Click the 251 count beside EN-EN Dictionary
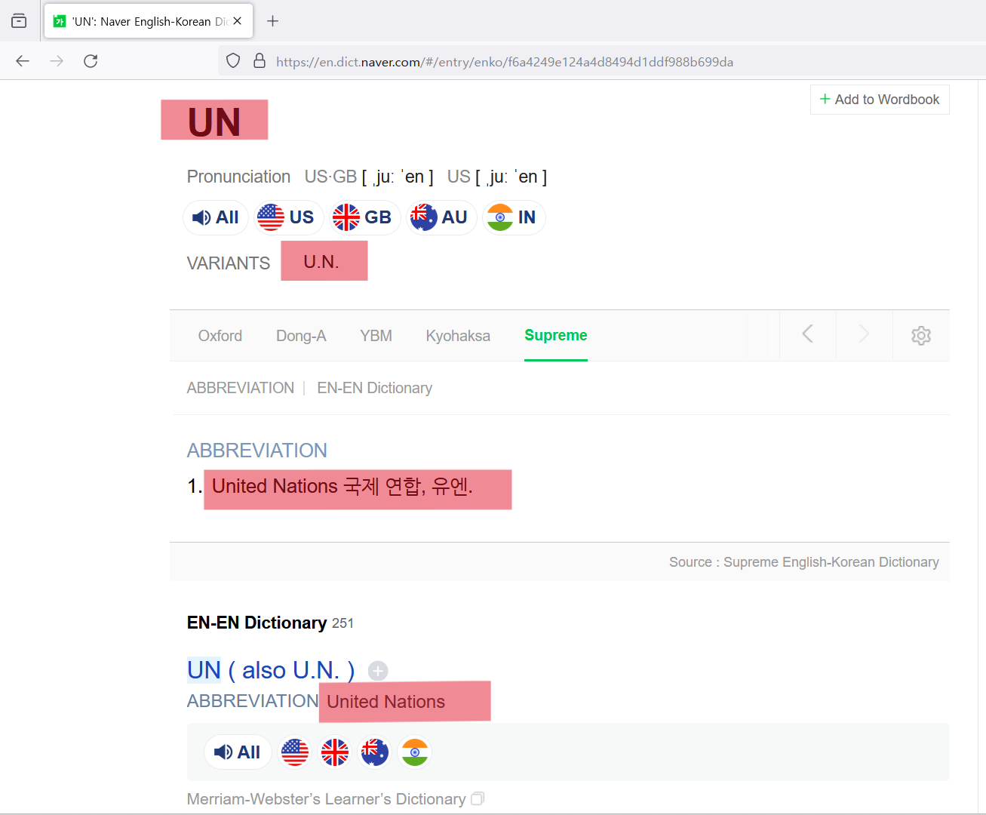986x815 pixels. click(x=342, y=623)
